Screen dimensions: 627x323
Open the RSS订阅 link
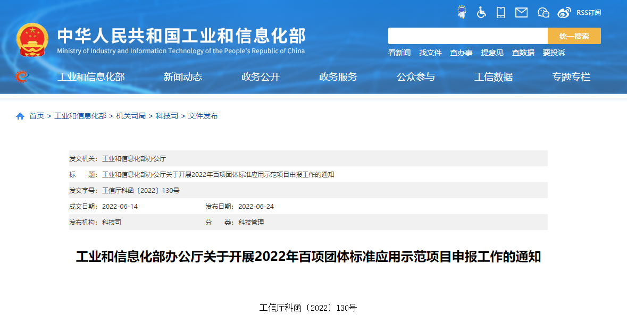point(589,12)
